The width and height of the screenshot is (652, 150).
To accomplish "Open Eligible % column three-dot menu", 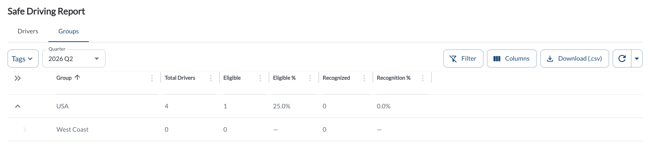I will click(310, 78).
